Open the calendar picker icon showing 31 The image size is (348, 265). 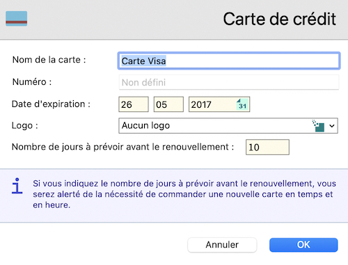pyautogui.click(x=242, y=104)
